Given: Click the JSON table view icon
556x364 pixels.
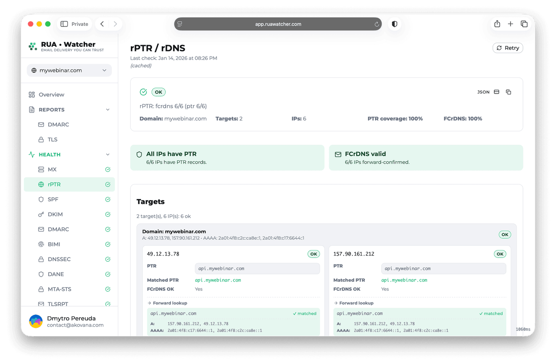Looking at the screenshot, I should pos(496,92).
